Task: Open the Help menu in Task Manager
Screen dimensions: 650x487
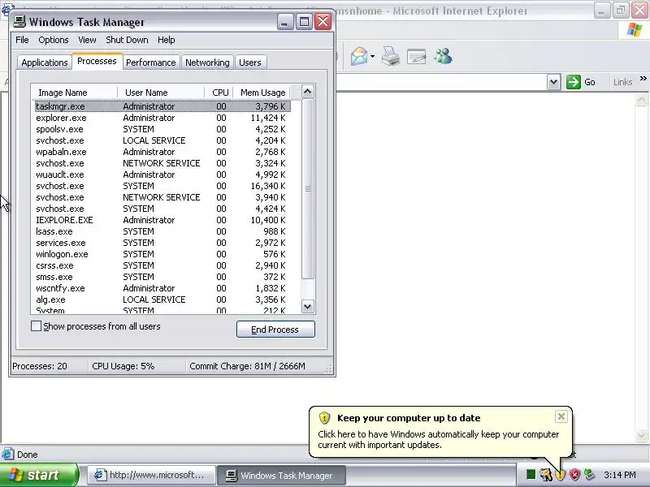Action: [x=167, y=40]
